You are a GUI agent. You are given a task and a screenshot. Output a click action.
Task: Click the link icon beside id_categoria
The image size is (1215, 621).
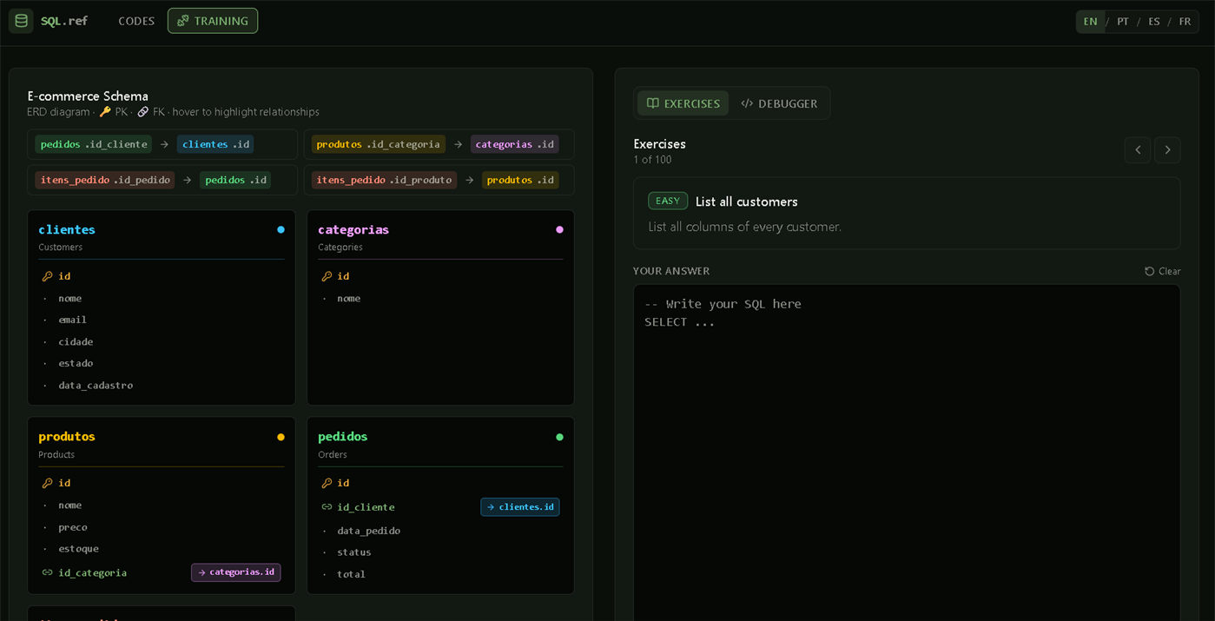coord(47,572)
